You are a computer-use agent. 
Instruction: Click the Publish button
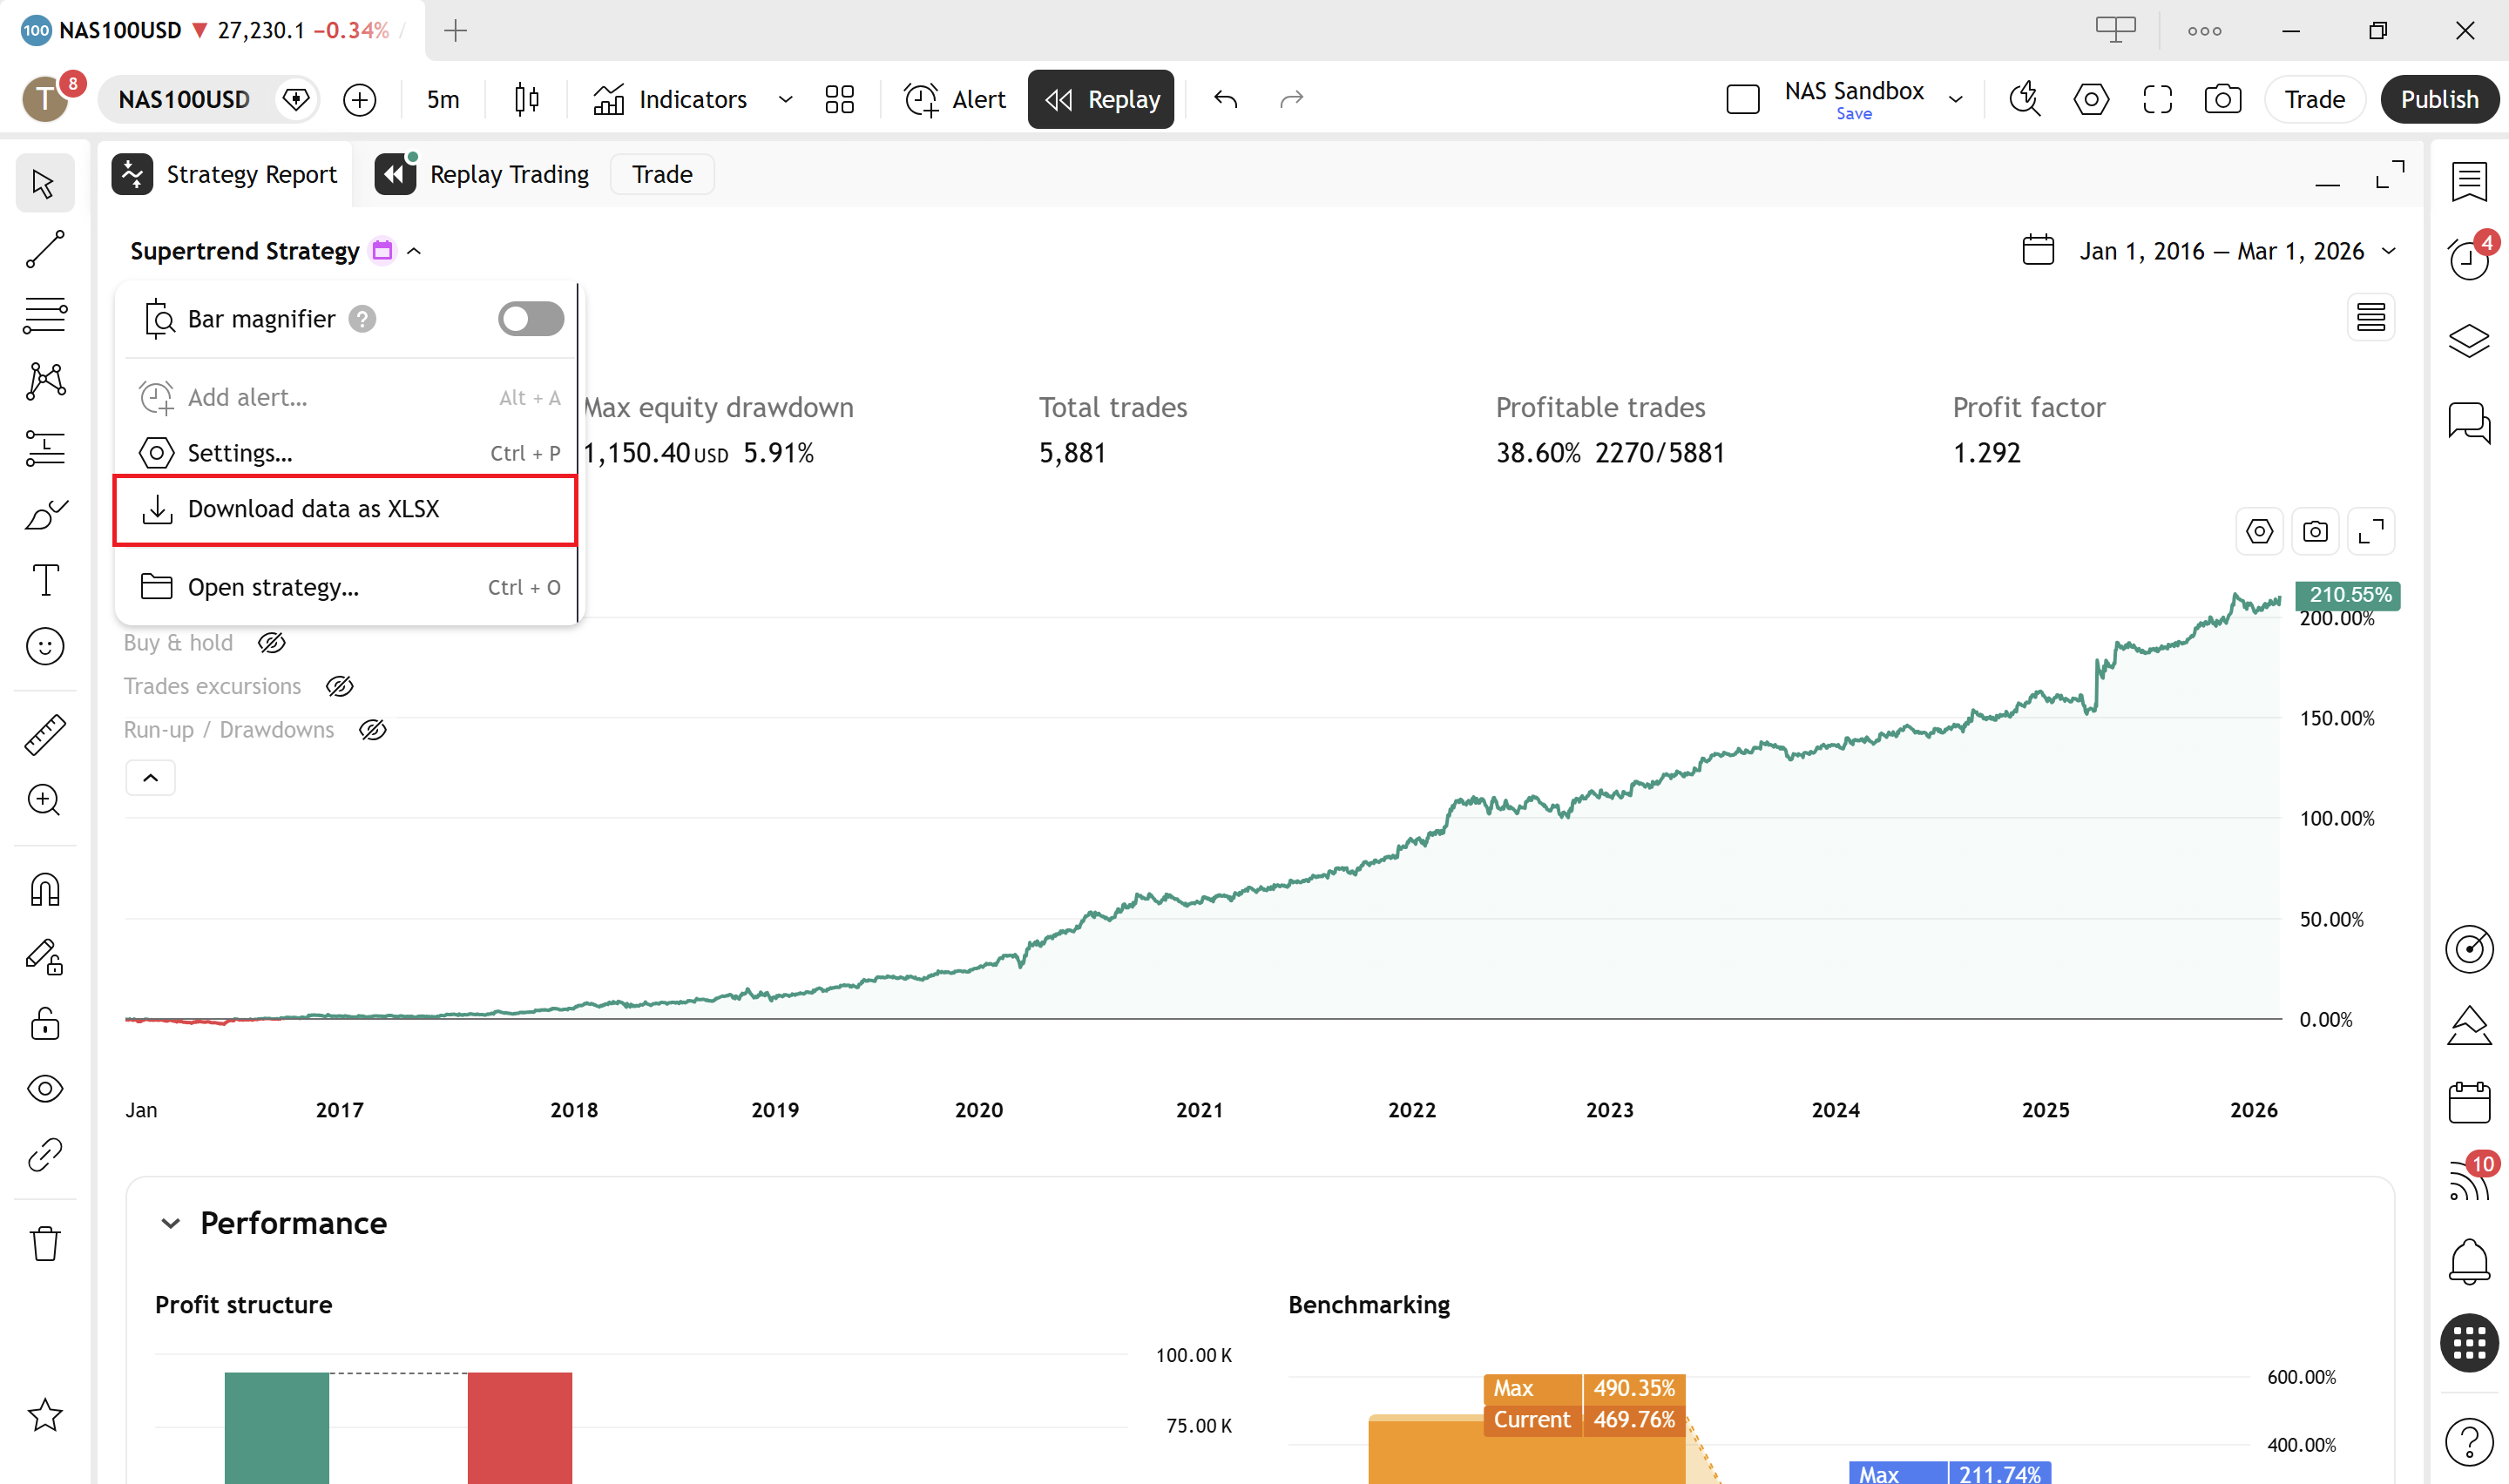[x=2439, y=99]
